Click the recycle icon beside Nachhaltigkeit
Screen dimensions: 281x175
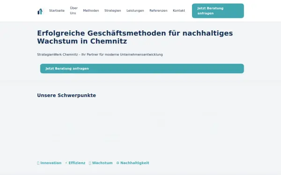(118, 163)
